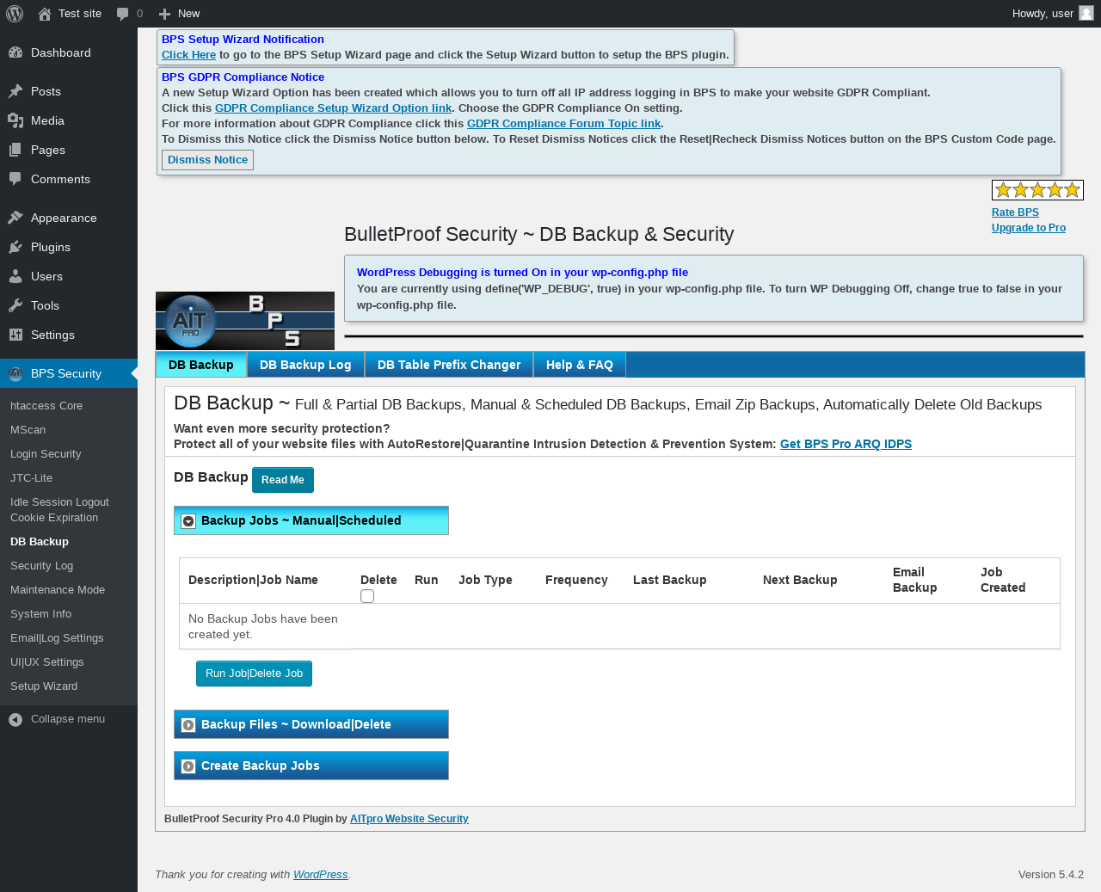
Task: Click the Collapse menu arrow icon
Action: [15, 719]
